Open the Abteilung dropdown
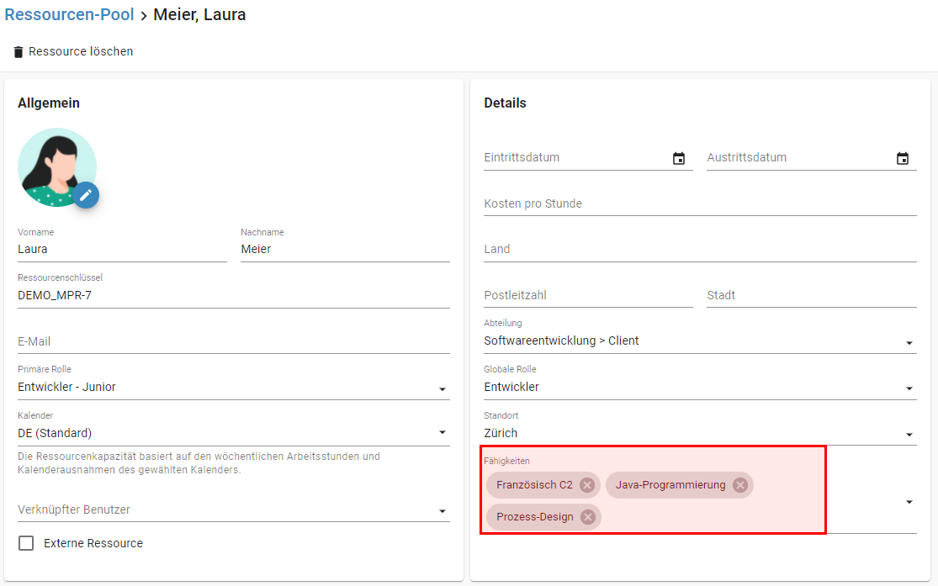938x586 pixels. 909,342
